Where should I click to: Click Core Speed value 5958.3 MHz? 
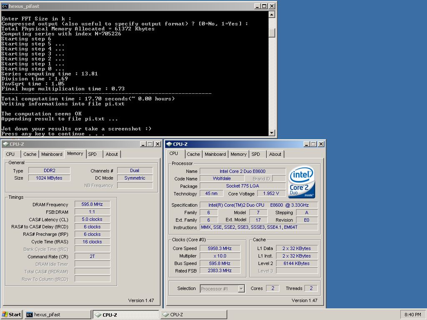[x=220, y=248]
